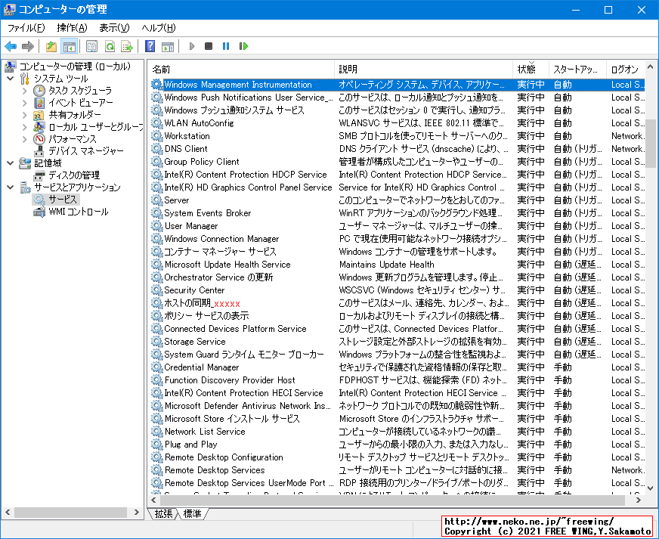Open properties of the selected service
The height and width of the screenshot is (539, 659).
click(x=91, y=46)
